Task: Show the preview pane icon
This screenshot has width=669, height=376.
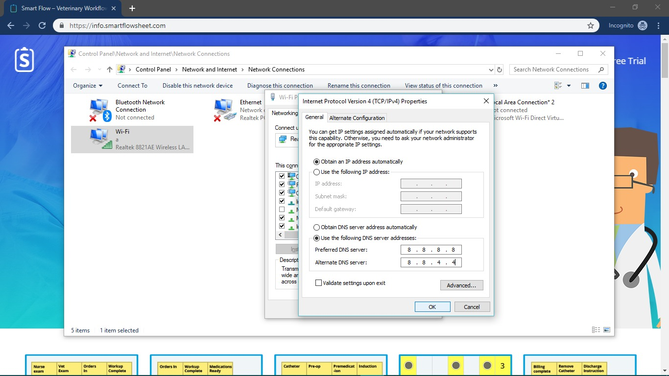Action: [585, 86]
